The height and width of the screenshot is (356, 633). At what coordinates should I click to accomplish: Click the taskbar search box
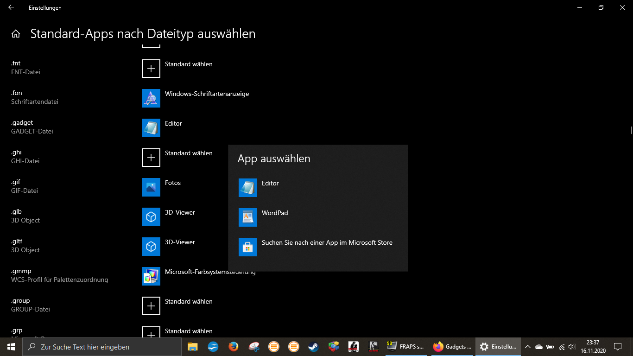[x=102, y=347]
